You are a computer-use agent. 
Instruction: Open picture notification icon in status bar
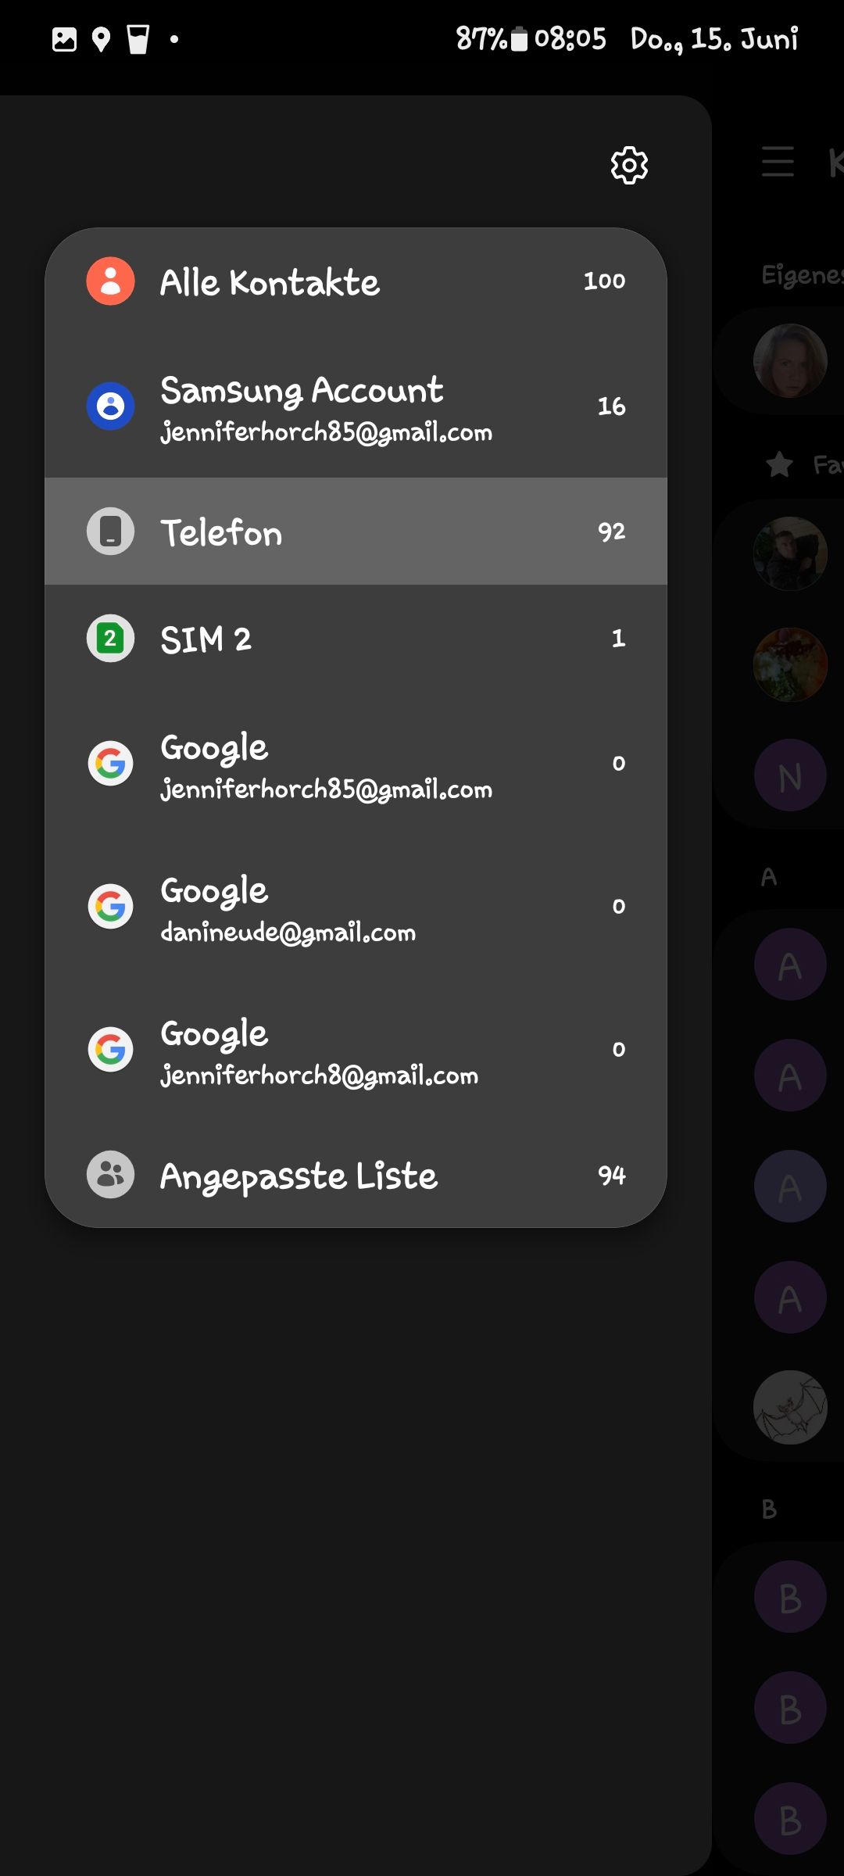(x=64, y=39)
